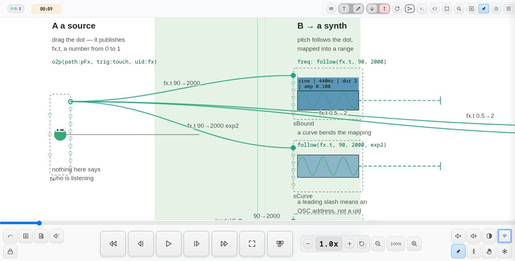Click the speaker volume icon in the bottom right
The image size is (515, 261).
click(474, 236)
